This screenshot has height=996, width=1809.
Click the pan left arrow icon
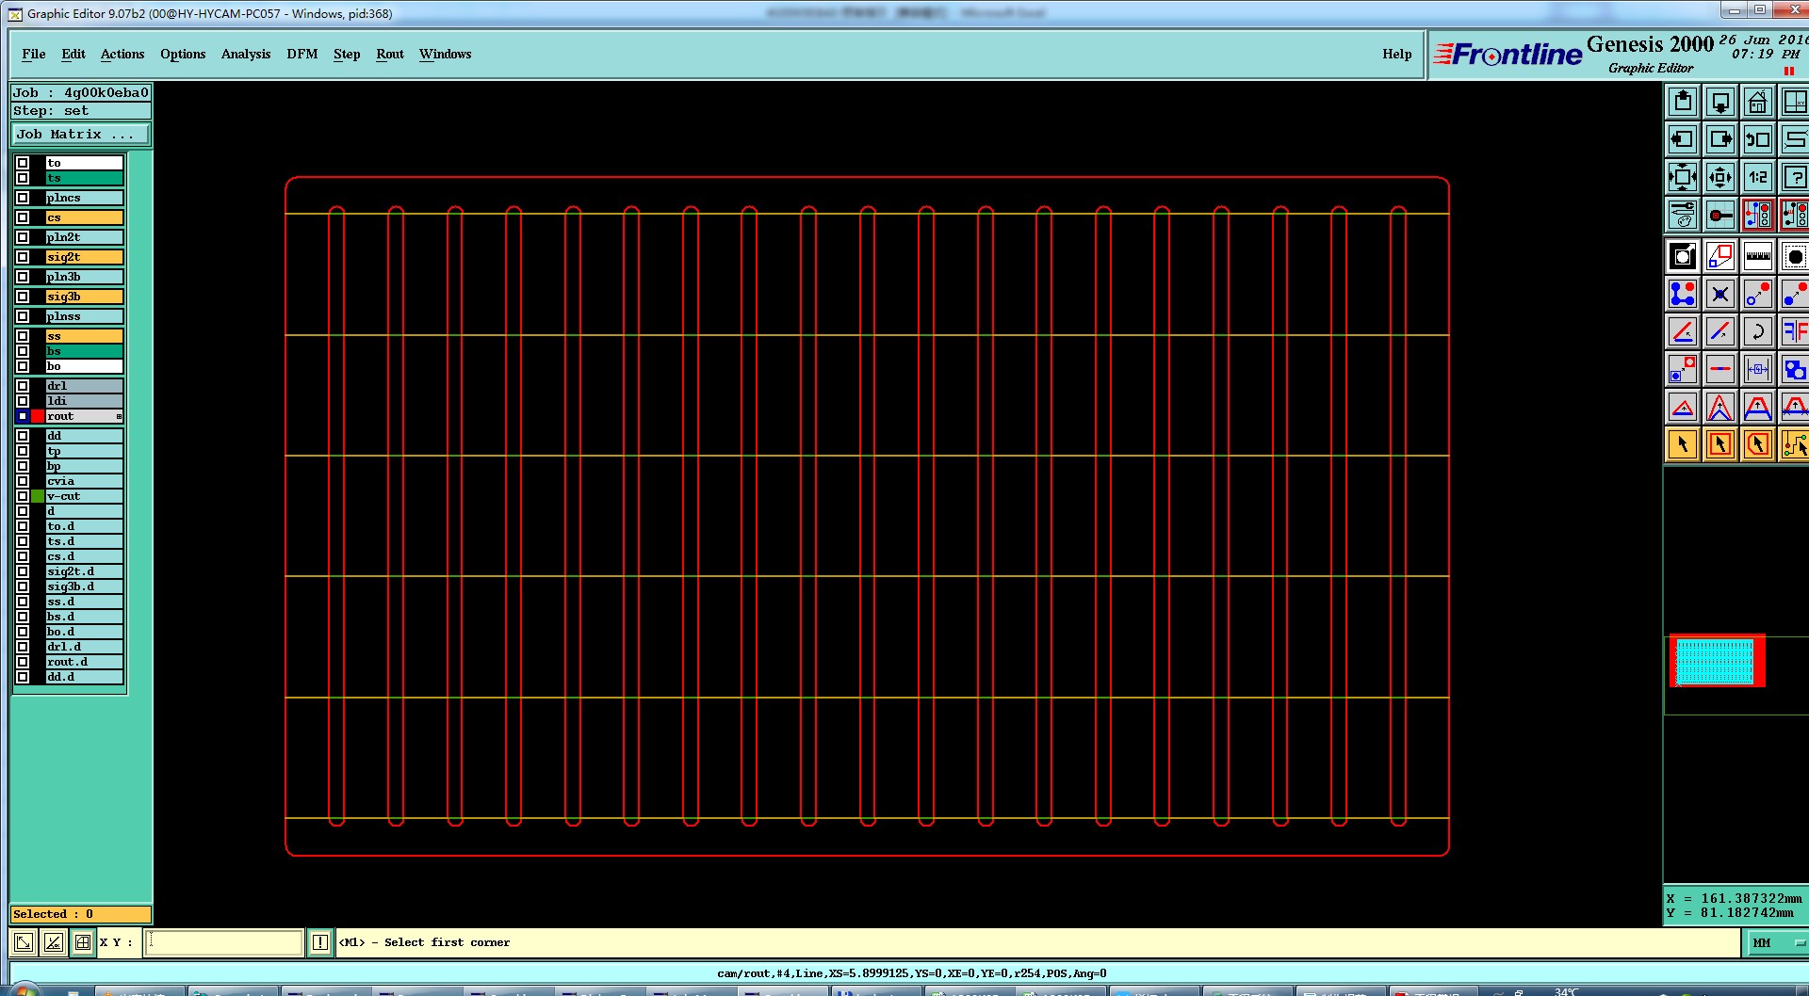point(1683,139)
